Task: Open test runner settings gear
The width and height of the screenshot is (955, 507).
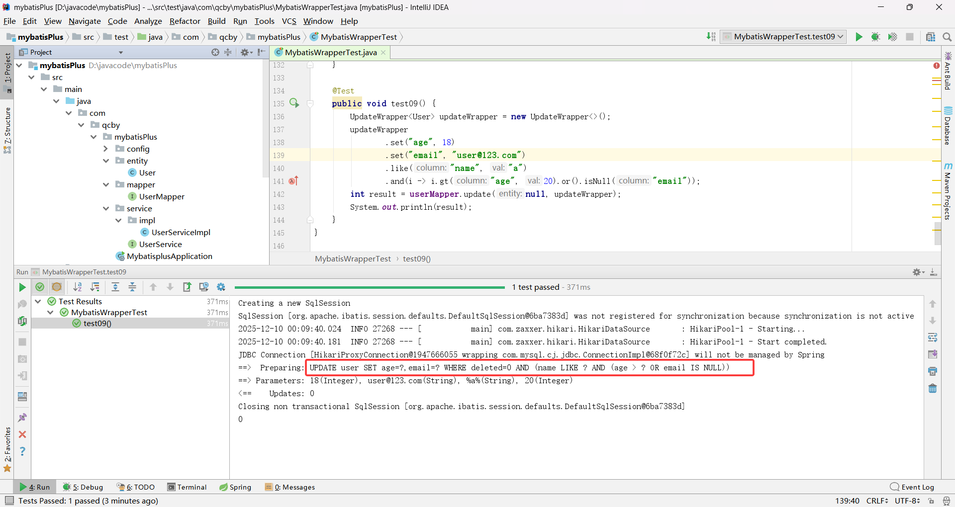Action: click(221, 287)
